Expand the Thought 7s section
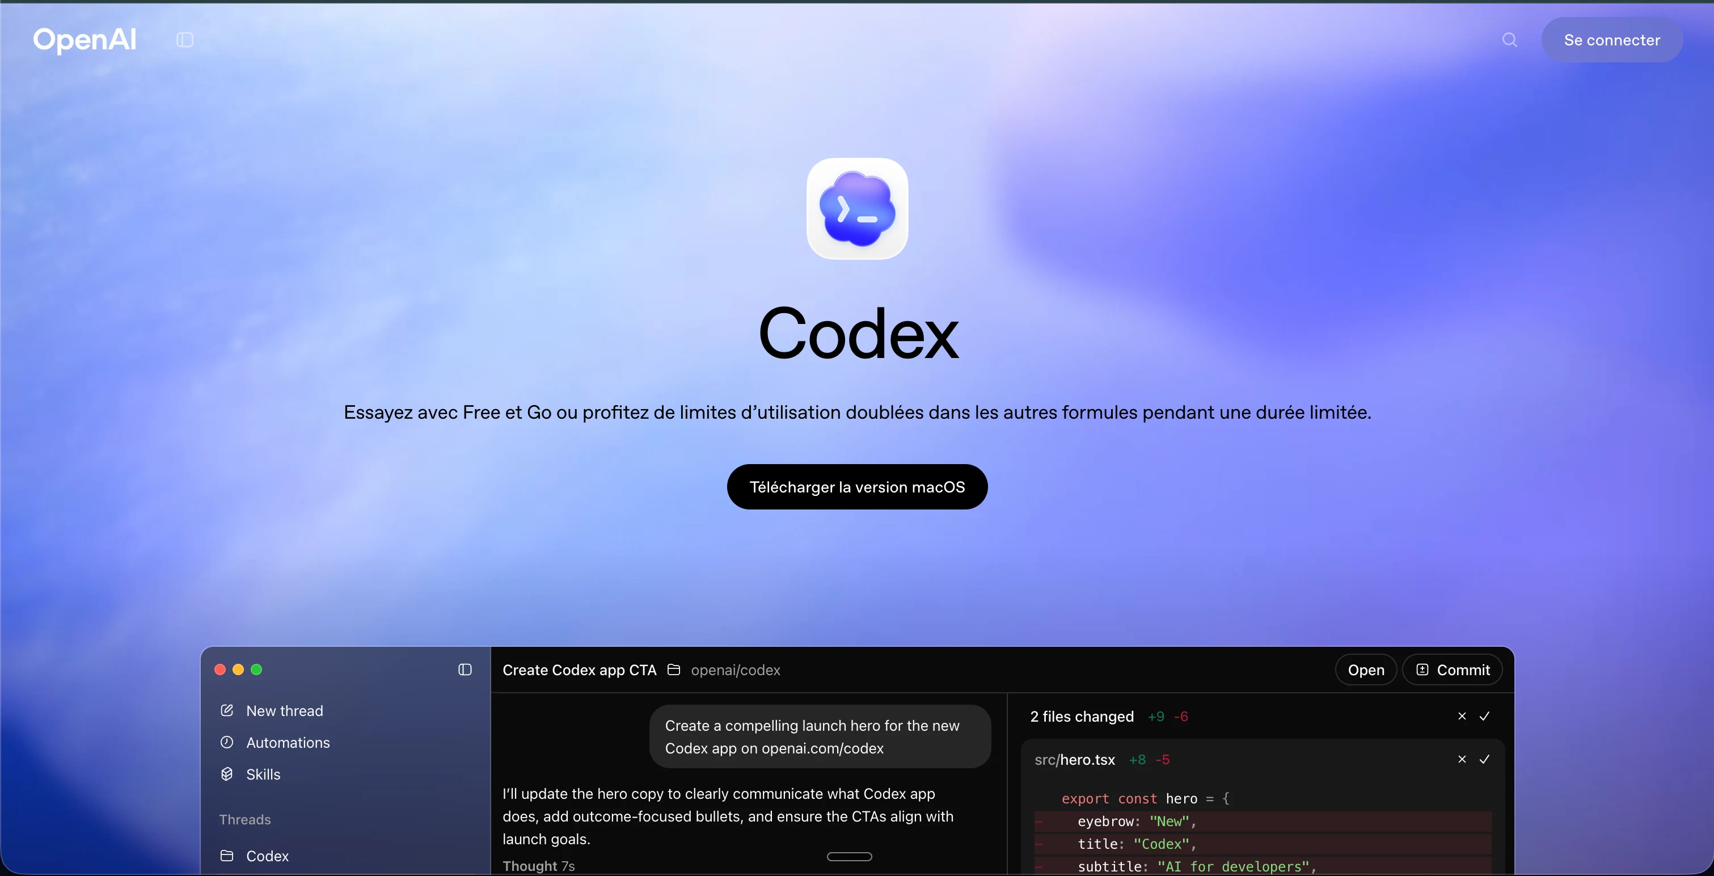The height and width of the screenshot is (876, 1714). tap(538, 866)
